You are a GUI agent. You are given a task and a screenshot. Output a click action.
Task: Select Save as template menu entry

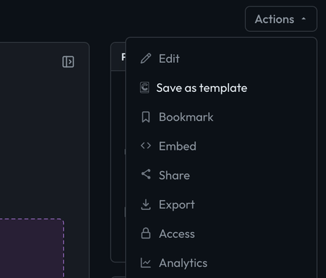(222, 87)
